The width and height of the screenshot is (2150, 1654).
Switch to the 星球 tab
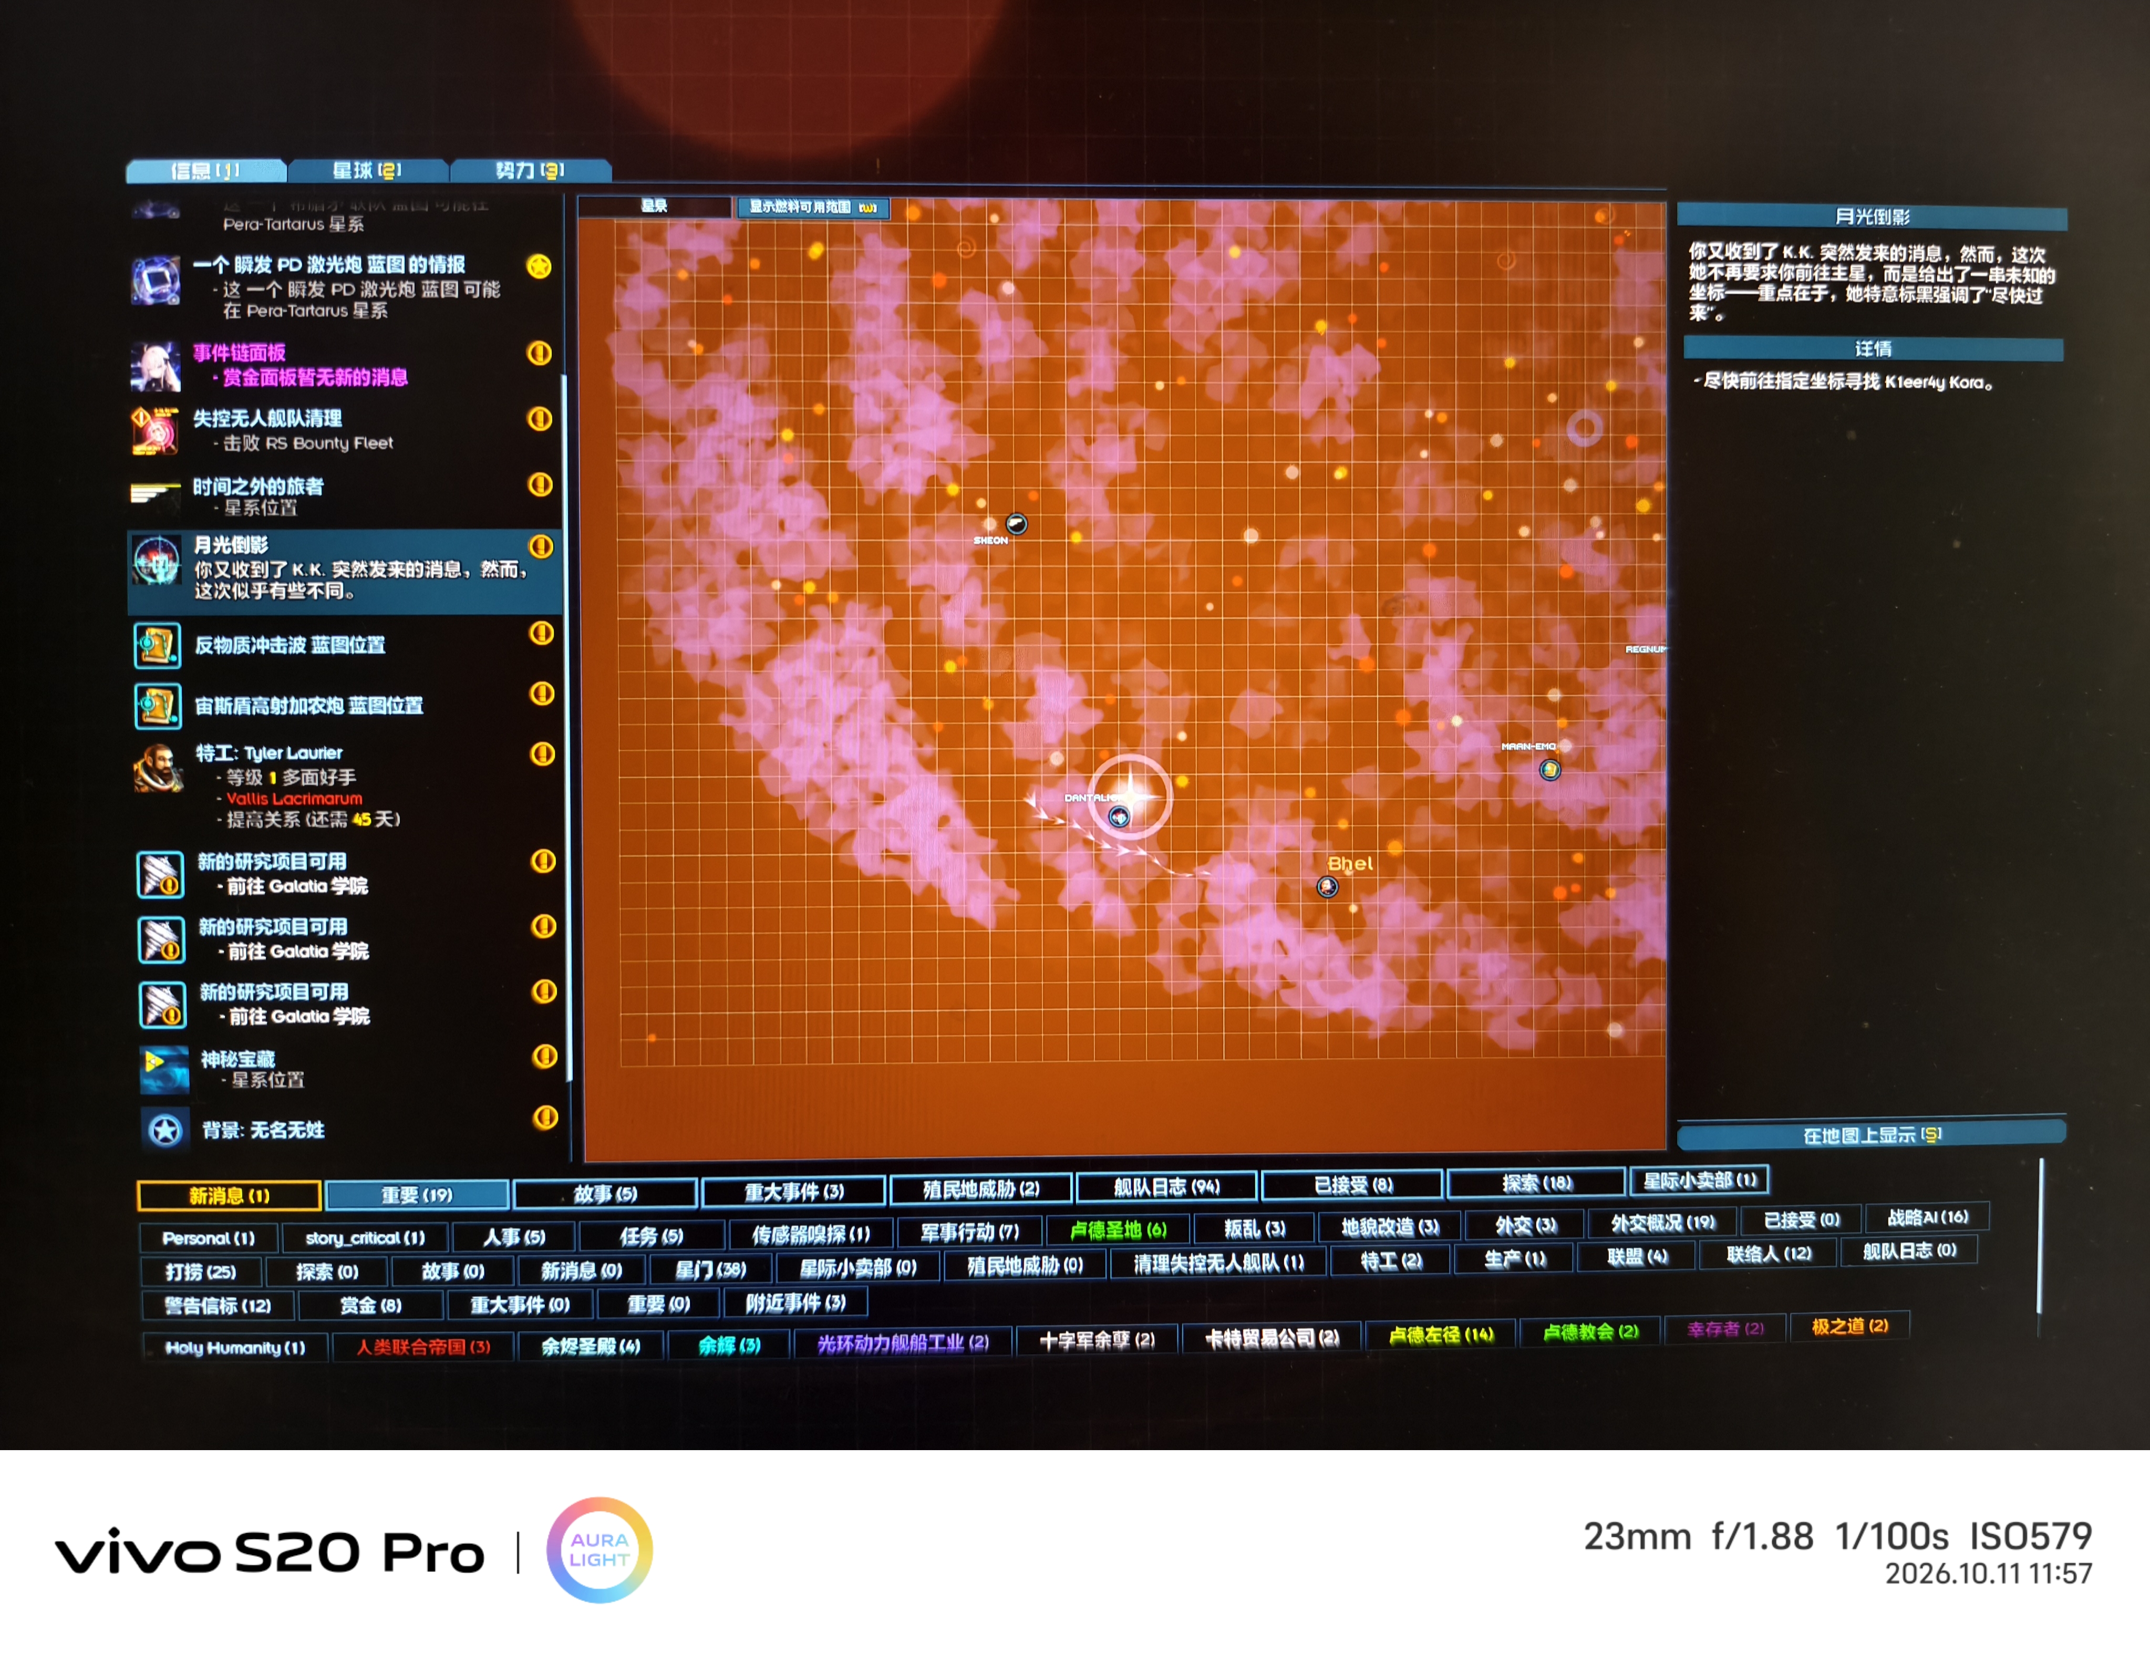point(367,170)
